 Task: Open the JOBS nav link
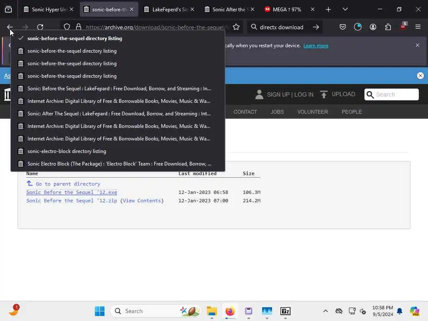click(x=277, y=112)
